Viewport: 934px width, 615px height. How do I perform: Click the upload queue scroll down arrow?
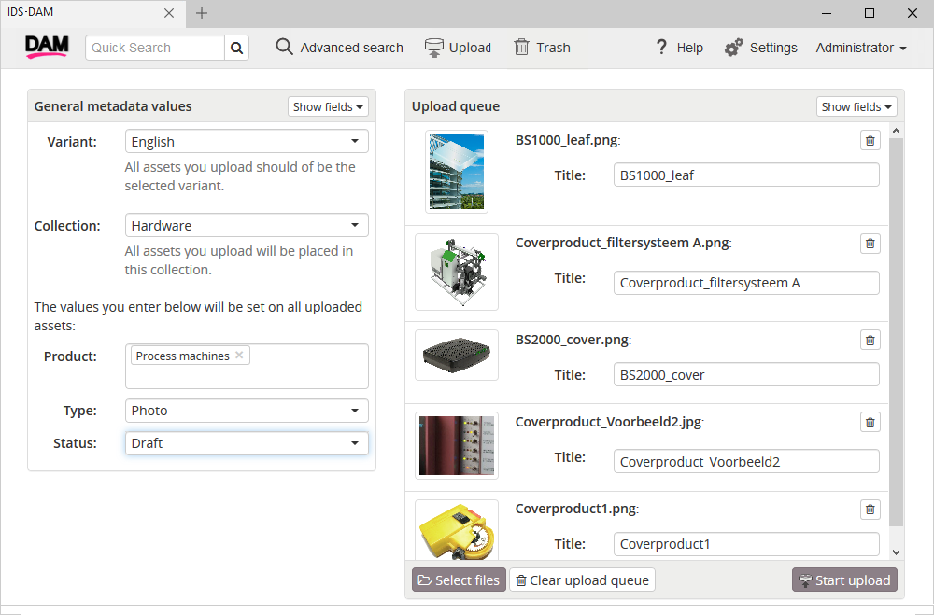[x=896, y=552]
